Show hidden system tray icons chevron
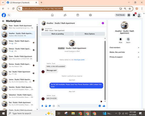 pos(116,113)
